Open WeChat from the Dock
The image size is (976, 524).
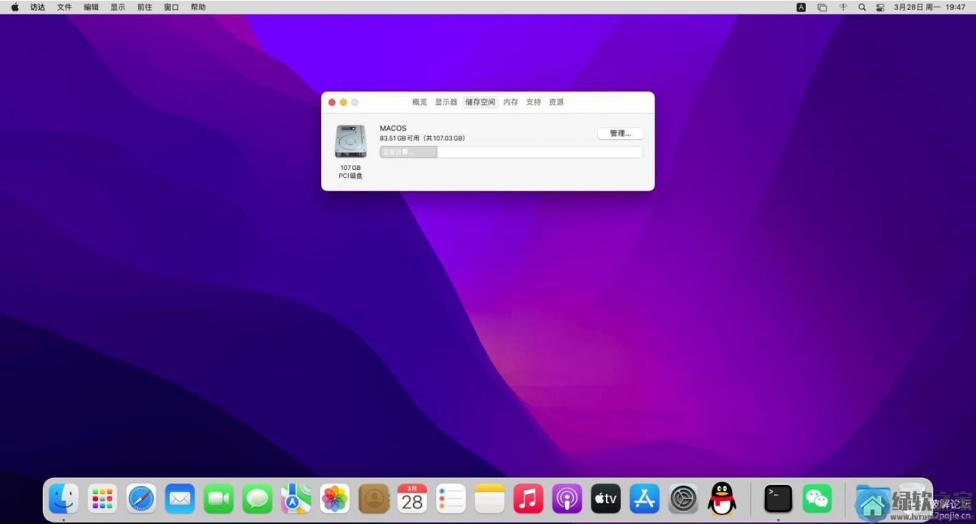tap(817, 499)
